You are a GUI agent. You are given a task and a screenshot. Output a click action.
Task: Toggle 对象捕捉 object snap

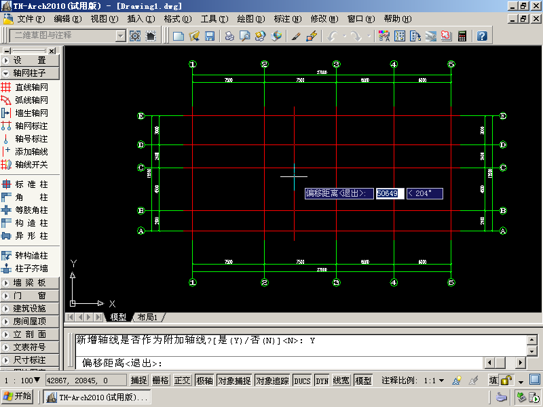click(234, 381)
